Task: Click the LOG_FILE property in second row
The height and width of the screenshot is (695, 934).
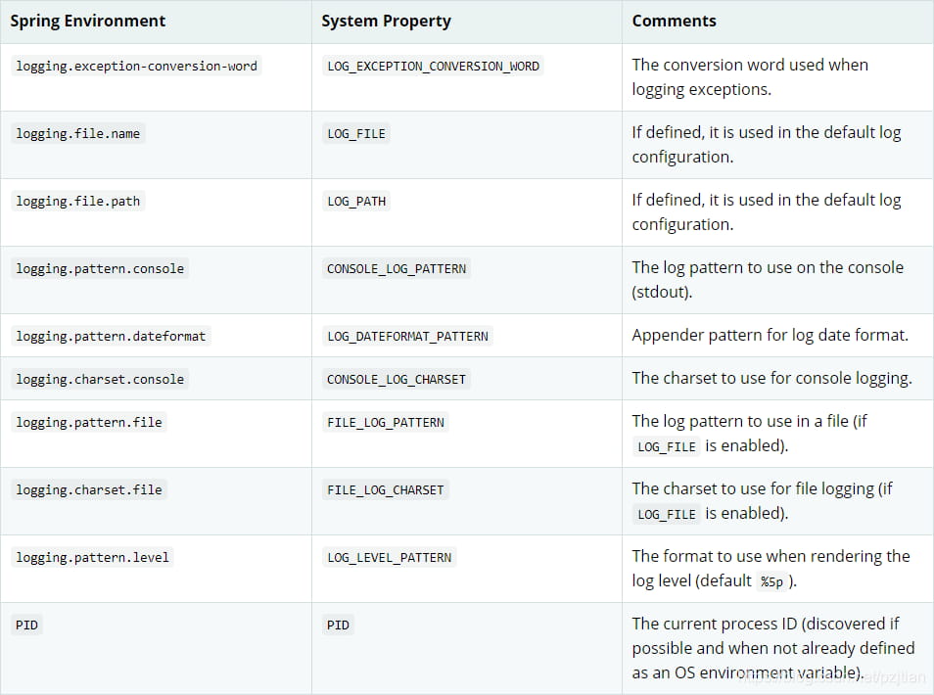Action: (356, 134)
